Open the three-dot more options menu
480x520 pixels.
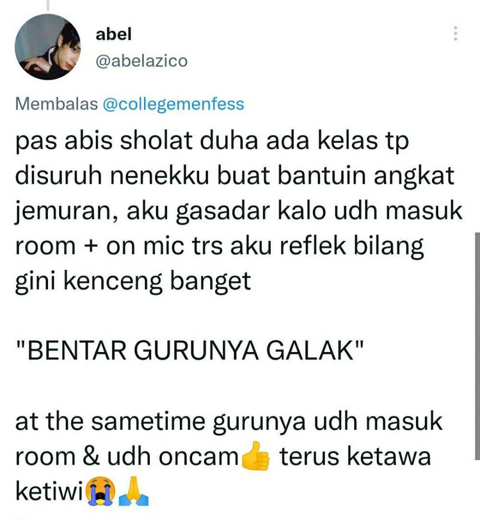tap(456, 33)
